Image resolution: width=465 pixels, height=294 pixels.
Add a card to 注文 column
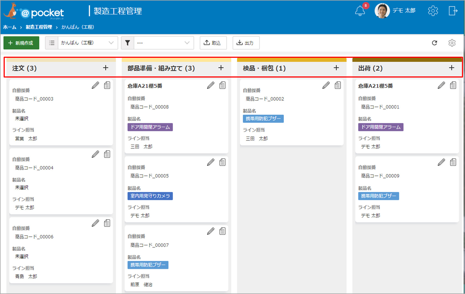[x=106, y=68]
